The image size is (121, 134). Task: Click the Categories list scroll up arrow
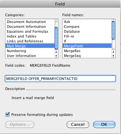click(x=56, y=52)
